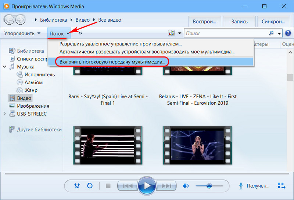This screenshot has width=294, height=200.
Task: Click the Belarus - LIVE - ZENA title
Action: coord(198,100)
